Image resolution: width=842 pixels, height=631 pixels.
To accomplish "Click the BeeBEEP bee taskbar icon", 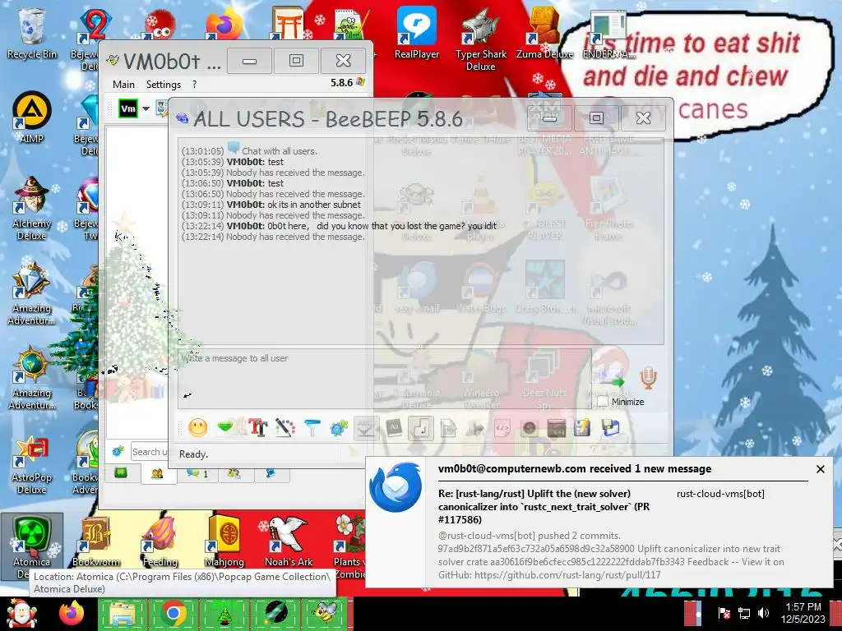I will tap(326, 613).
